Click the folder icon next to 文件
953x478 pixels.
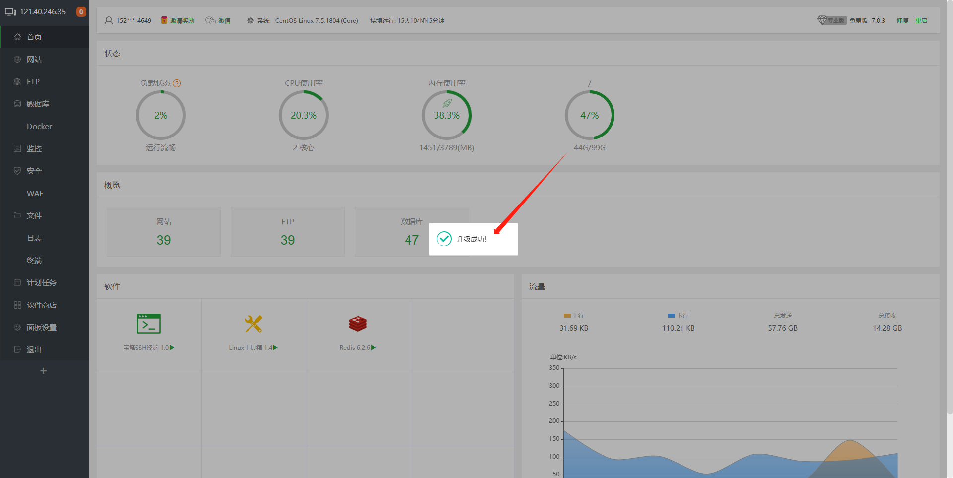pyautogui.click(x=17, y=215)
